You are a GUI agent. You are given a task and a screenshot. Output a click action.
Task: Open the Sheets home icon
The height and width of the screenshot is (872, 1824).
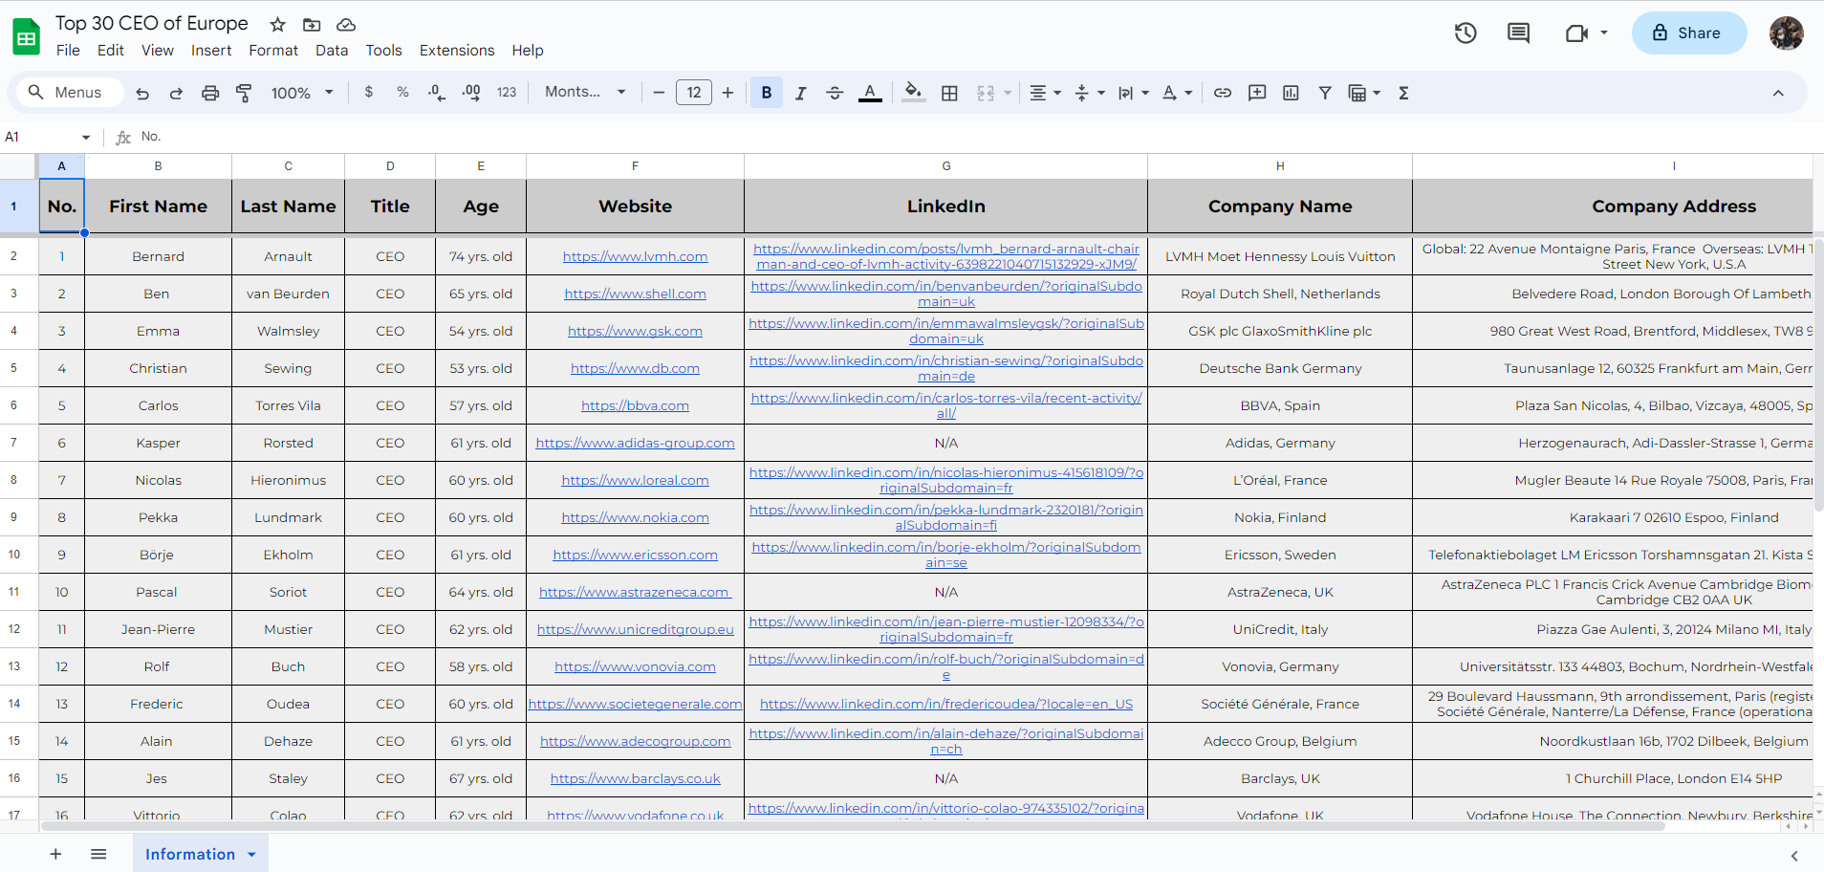[x=27, y=37]
